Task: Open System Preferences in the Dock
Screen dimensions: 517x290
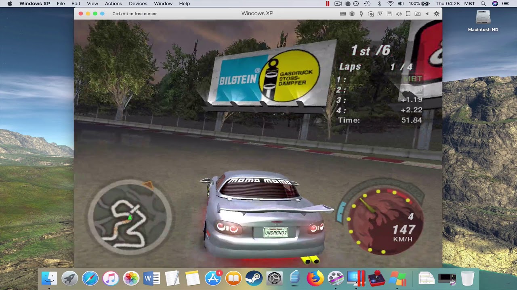Action: pyautogui.click(x=274, y=278)
